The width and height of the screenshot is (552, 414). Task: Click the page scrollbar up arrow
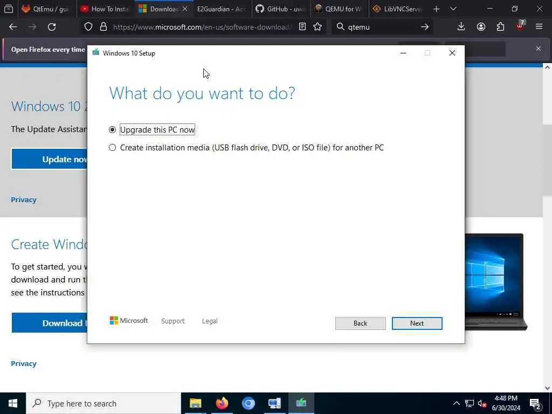[547, 67]
